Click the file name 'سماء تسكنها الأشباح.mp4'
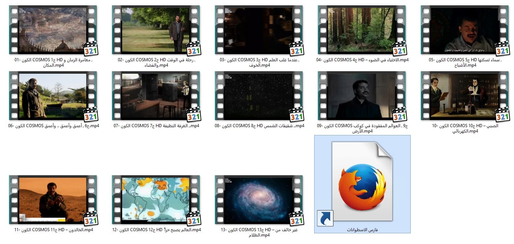Image resolution: width=514 pixels, height=244 pixels. (x=465, y=62)
